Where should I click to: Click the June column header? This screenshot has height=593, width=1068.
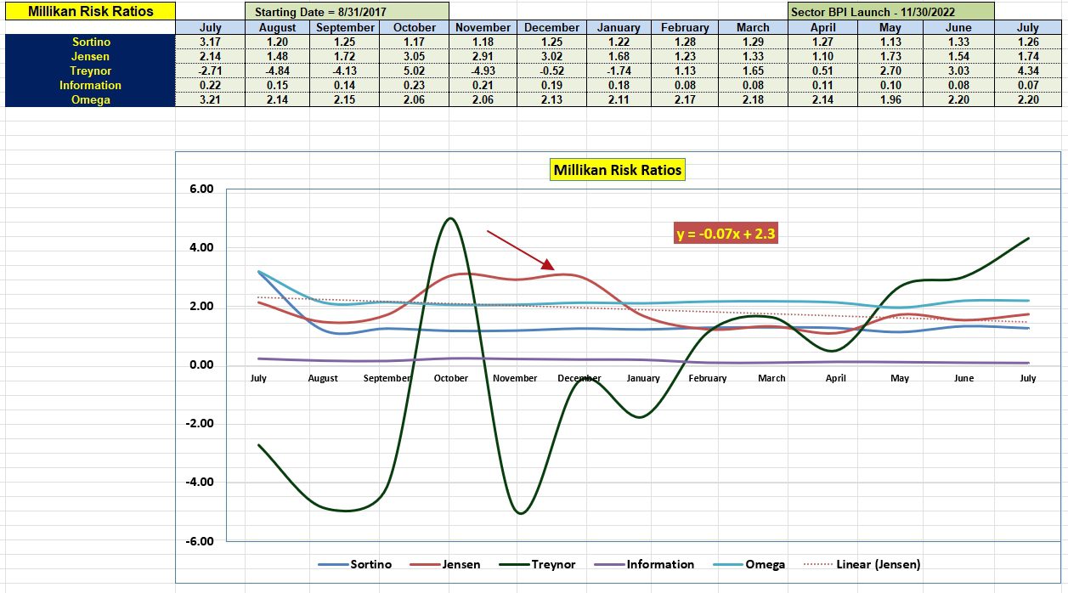[x=959, y=28]
